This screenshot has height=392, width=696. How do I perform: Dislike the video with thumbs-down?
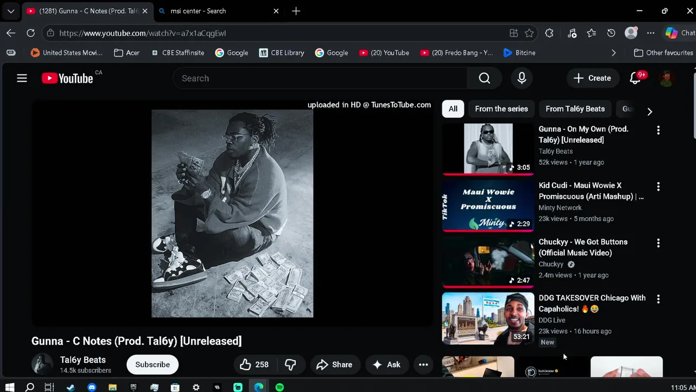tap(290, 365)
